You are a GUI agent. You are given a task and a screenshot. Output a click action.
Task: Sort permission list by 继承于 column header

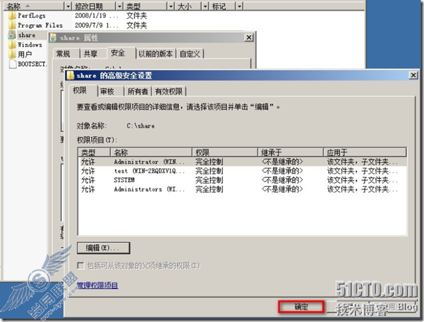pos(290,152)
